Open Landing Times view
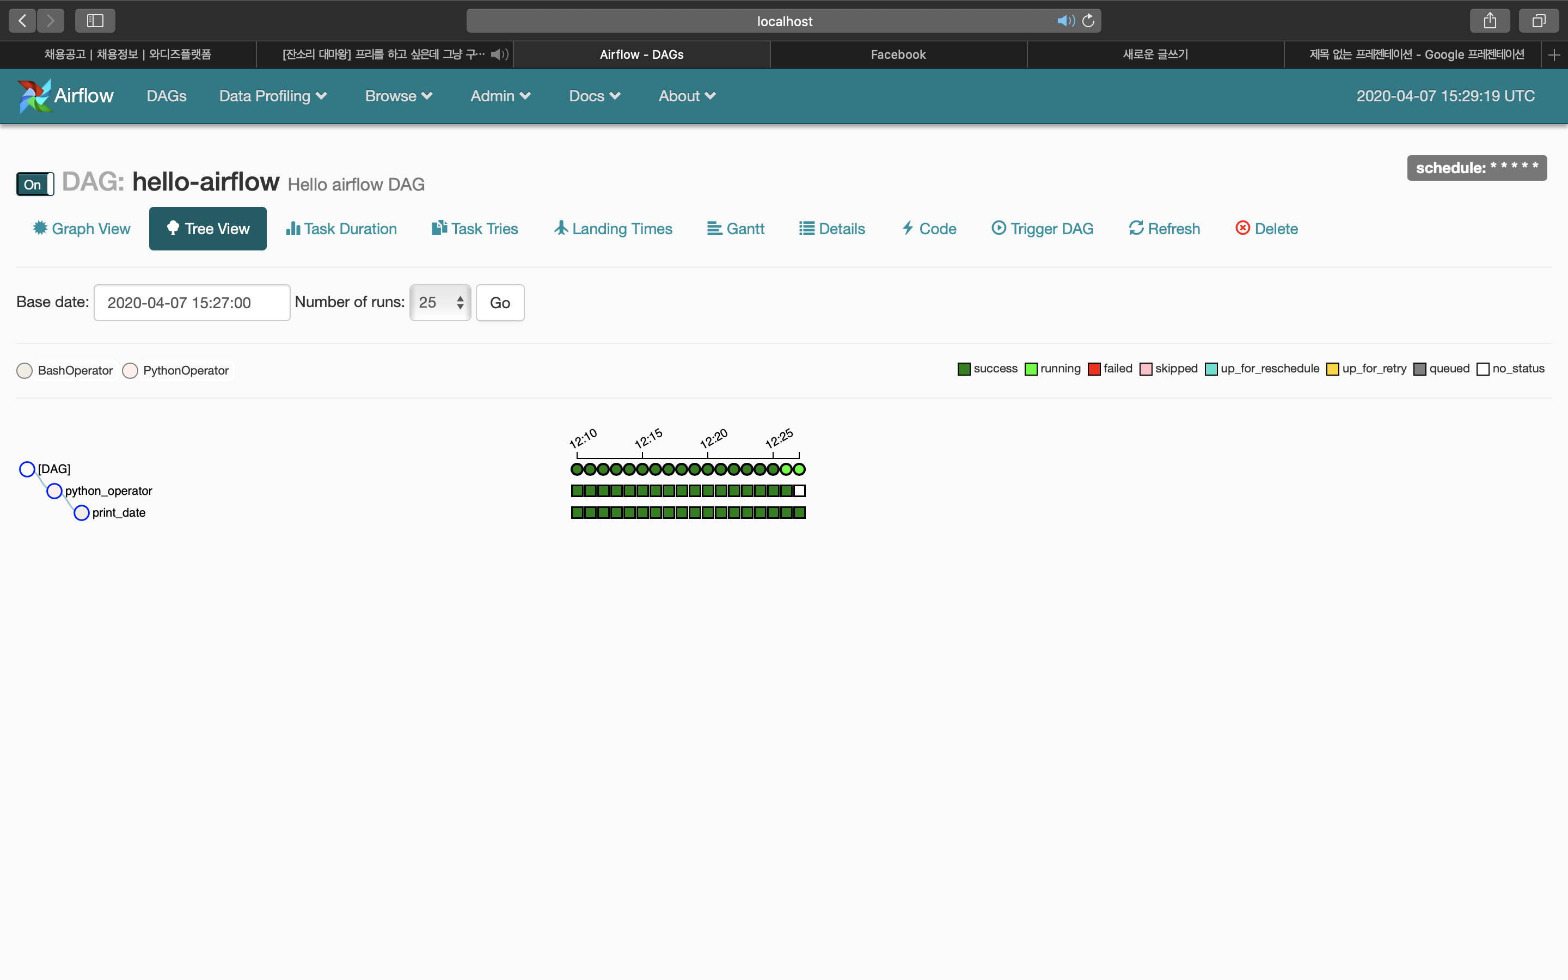The width and height of the screenshot is (1568, 980). pos(613,229)
